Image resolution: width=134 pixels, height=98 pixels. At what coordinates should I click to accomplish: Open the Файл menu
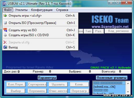[8, 10]
